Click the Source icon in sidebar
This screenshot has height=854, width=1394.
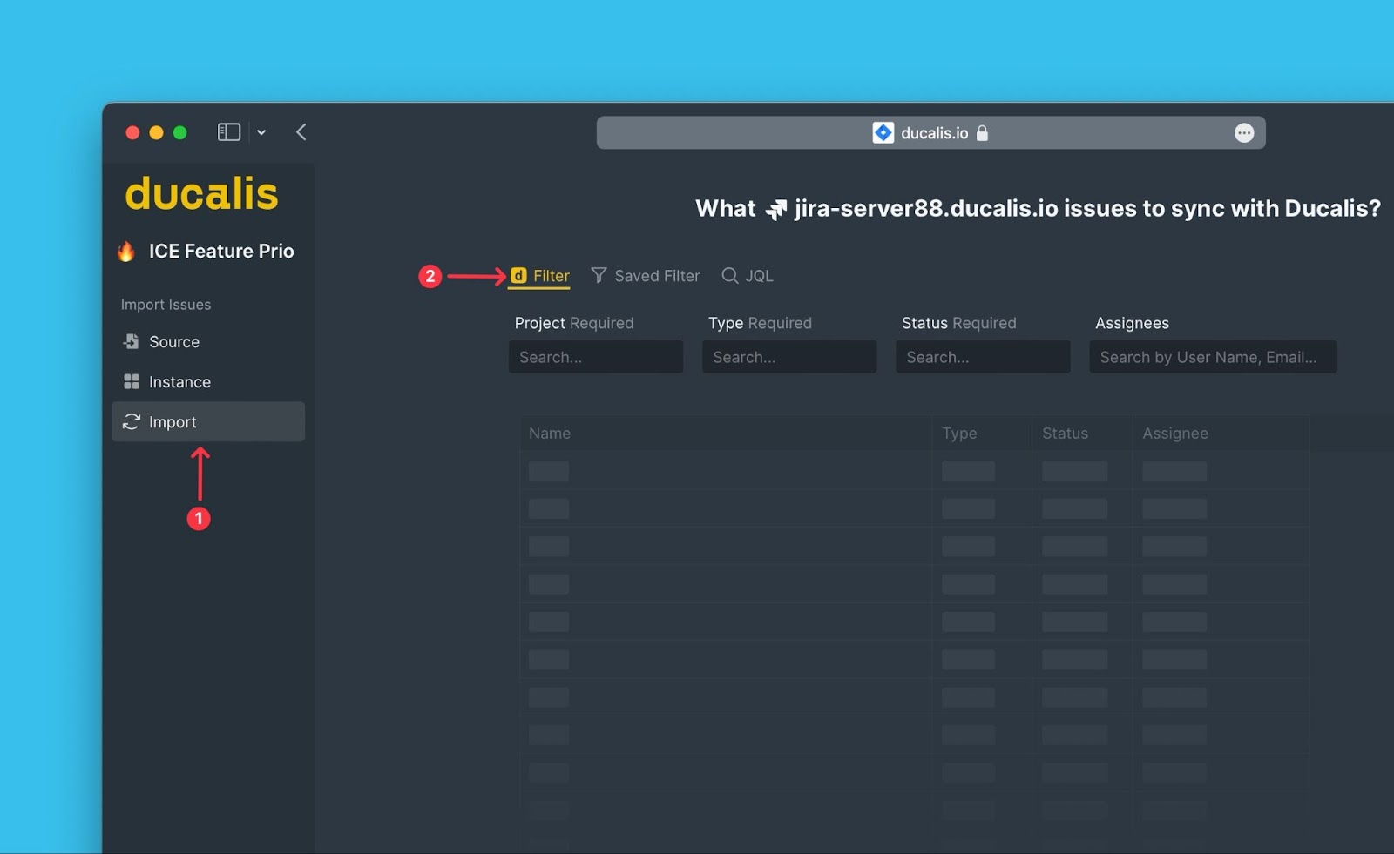pos(131,342)
